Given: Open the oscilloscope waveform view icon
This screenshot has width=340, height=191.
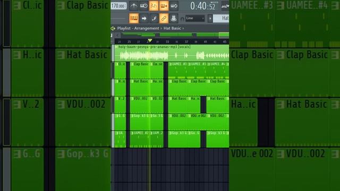Looking at the screenshot, I should (x=225, y=6).
